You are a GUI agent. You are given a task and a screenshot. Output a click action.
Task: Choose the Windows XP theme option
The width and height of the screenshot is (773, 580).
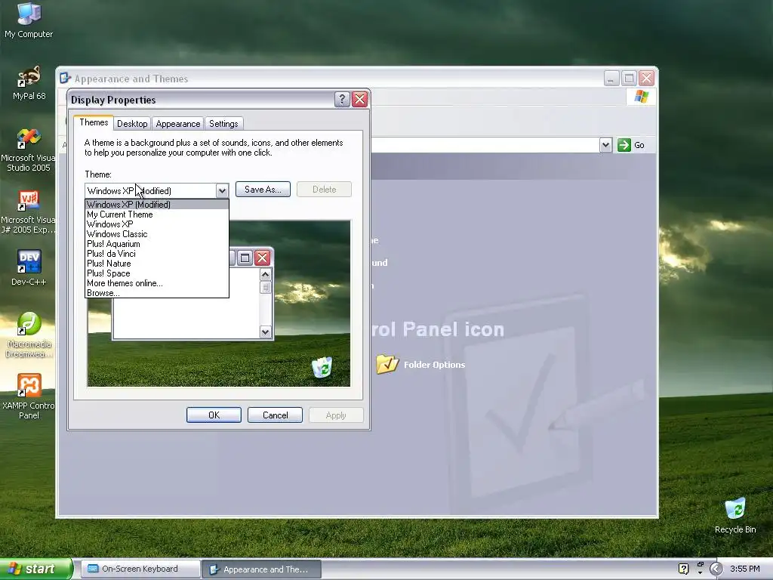point(157,224)
